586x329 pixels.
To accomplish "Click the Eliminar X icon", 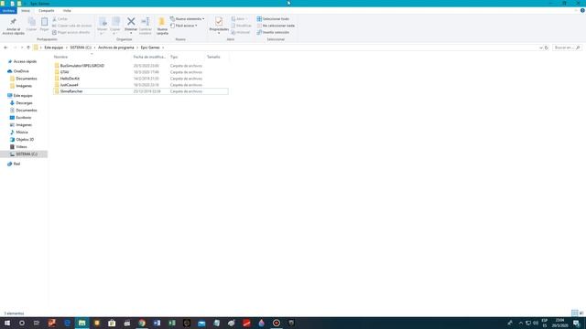I will point(131,21).
